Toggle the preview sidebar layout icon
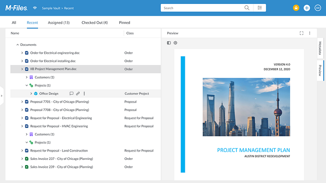Screen dimensions: 326x183 click(x=169, y=43)
